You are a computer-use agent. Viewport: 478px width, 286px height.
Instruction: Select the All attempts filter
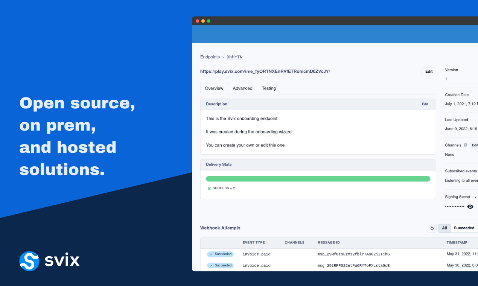point(445,228)
